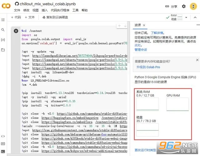Add a code cell with + 代码
This screenshot has height=156, width=200.
click(16, 17)
